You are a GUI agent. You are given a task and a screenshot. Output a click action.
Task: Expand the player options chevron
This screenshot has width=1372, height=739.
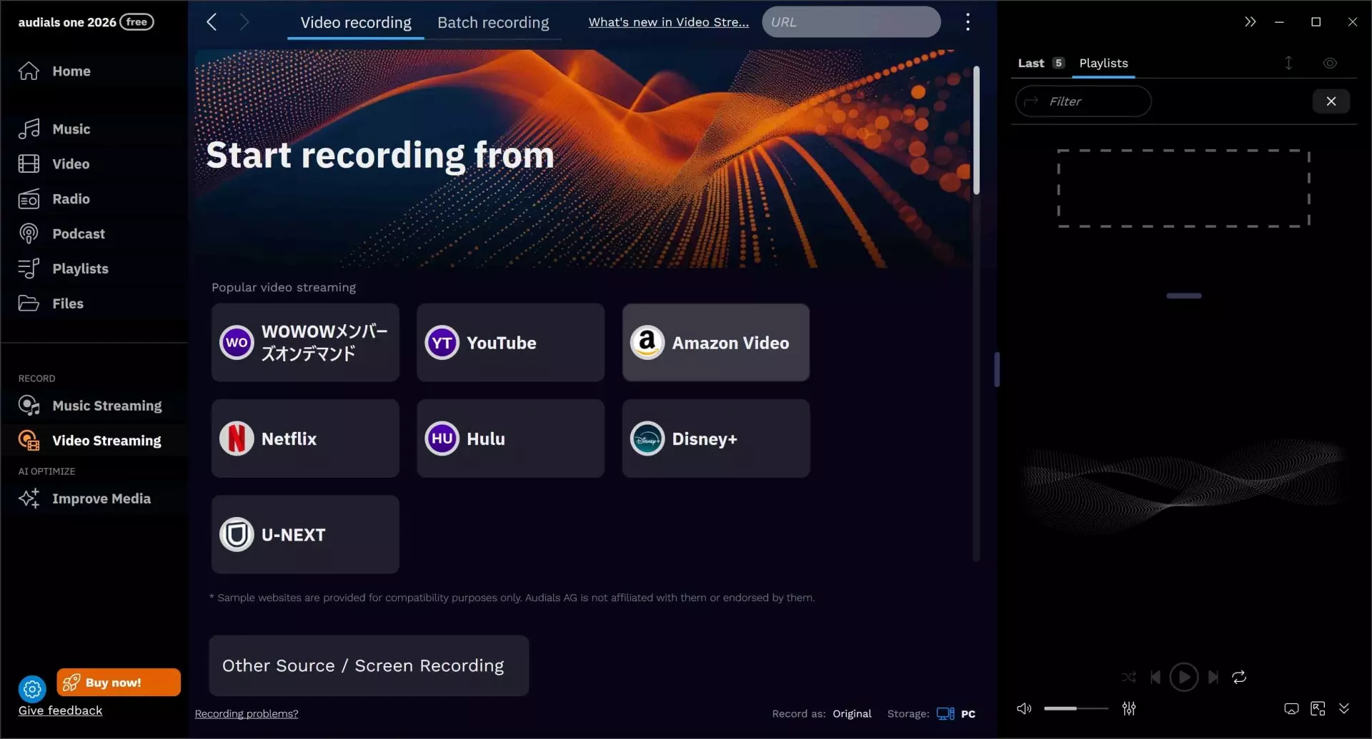(1344, 708)
